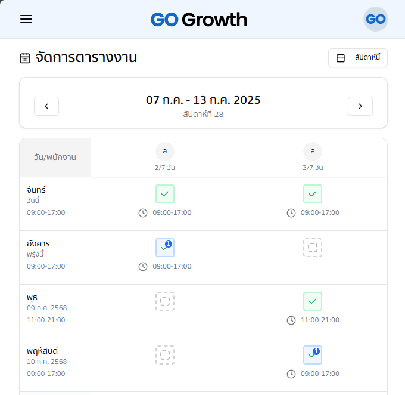Uncheck Monday shift for first employee
Screen dimensions: 405x395
pos(165,194)
